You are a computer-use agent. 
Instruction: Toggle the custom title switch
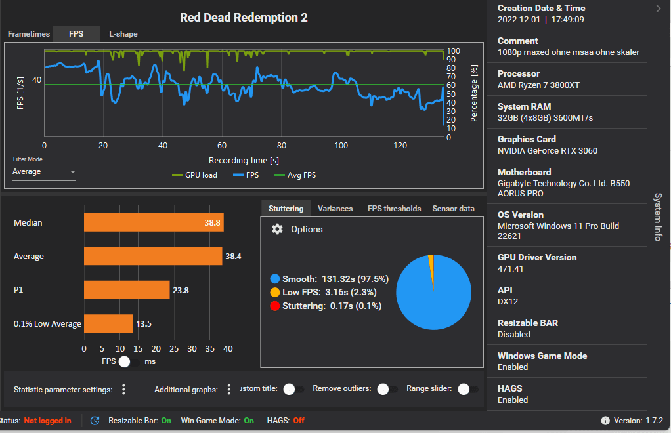[293, 389]
